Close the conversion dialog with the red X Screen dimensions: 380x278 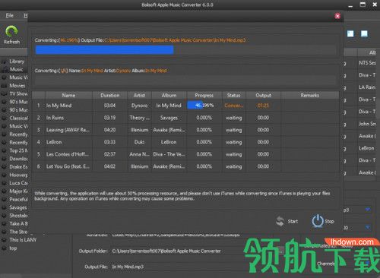[337, 16]
